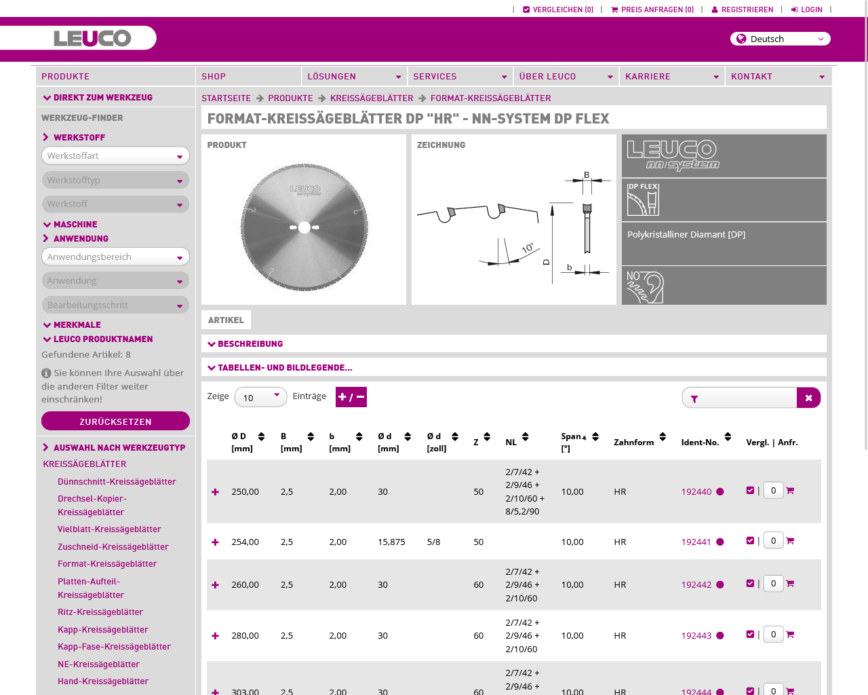Sort table by Span angle column
868x695 pixels.
[595, 436]
